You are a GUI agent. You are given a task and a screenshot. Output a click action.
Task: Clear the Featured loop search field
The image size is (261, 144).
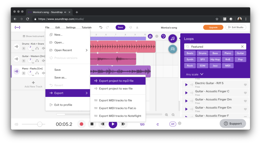tap(242, 47)
